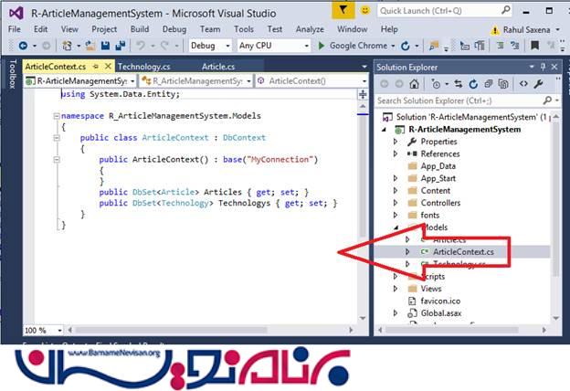Start debugging with Google Chrome play button
The width and height of the screenshot is (570, 391).
[322, 45]
